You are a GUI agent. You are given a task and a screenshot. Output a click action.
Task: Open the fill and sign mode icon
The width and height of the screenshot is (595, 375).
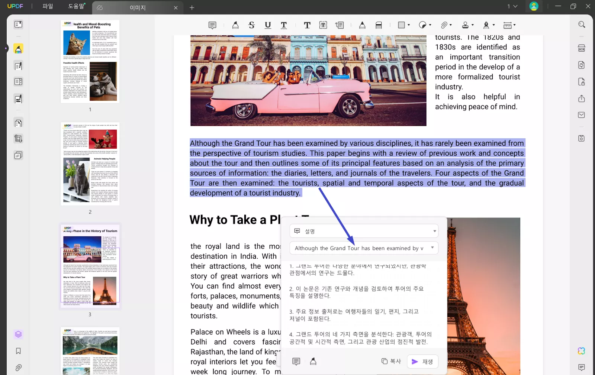tap(18, 99)
